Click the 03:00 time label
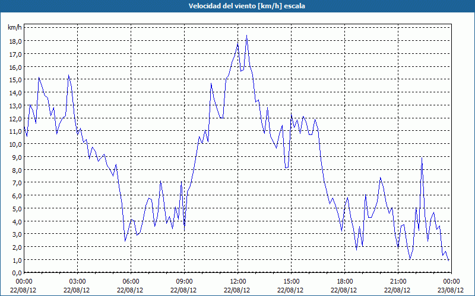 78,282
